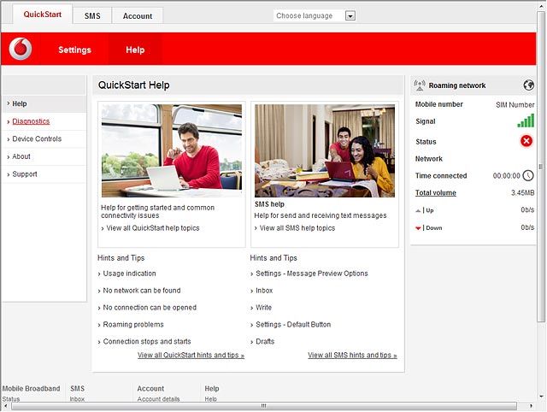
Task: Open the Usage indication hint
Action: (x=129, y=274)
